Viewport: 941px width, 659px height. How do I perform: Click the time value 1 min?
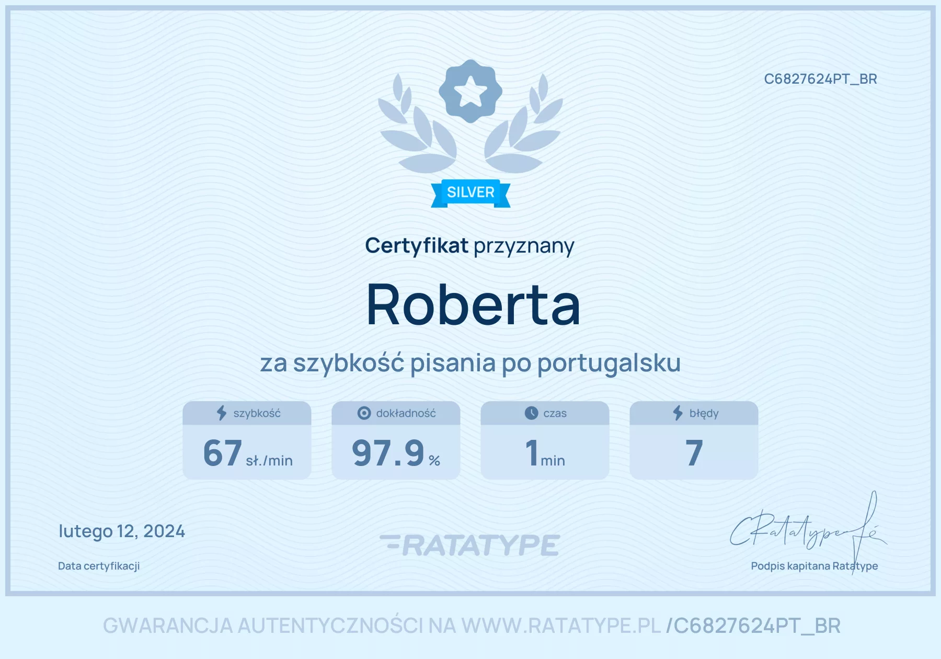click(545, 453)
